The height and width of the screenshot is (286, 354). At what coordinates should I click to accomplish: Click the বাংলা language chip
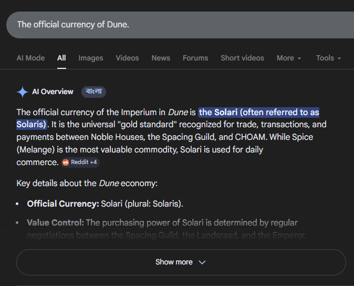coord(93,91)
